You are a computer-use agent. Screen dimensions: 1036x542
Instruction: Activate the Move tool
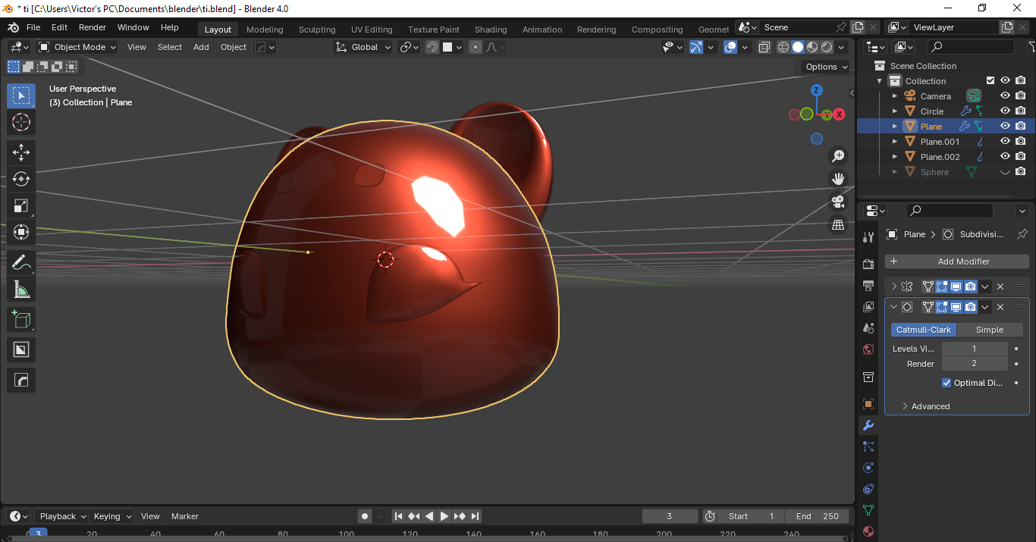(x=21, y=152)
